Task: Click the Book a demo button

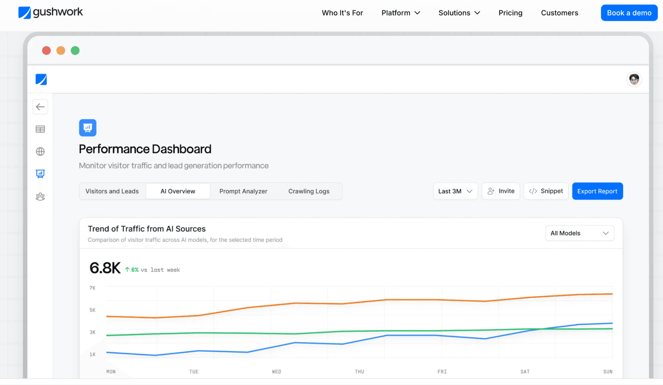Action: [629, 13]
